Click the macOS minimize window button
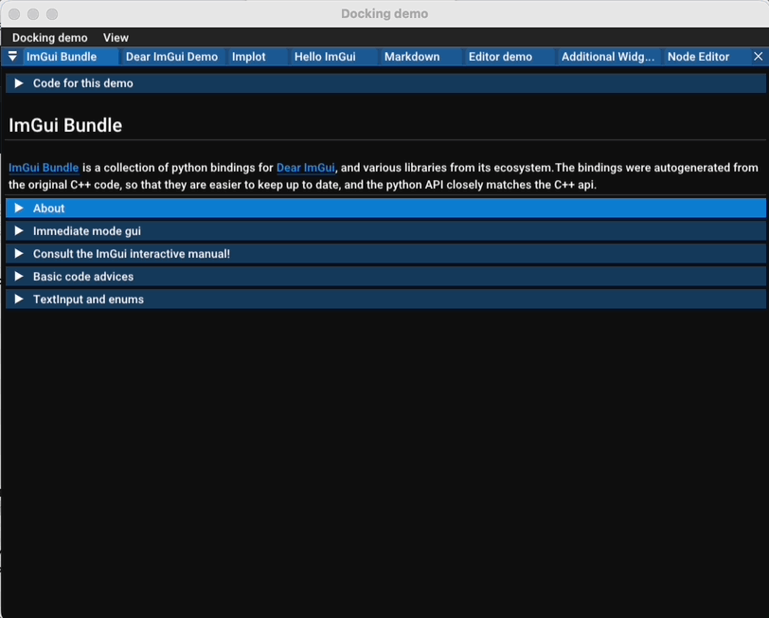Viewport: 769px width, 618px height. [33, 14]
